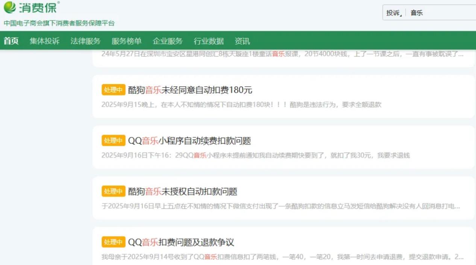The image size is (476, 265).
Task: Open the 集体投诉 navigation item
Action: click(x=45, y=41)
